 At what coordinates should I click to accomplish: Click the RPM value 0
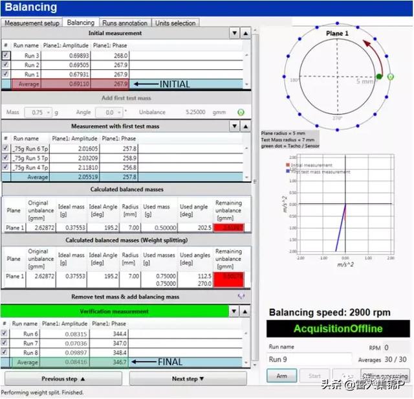click(x=386, y=347)
